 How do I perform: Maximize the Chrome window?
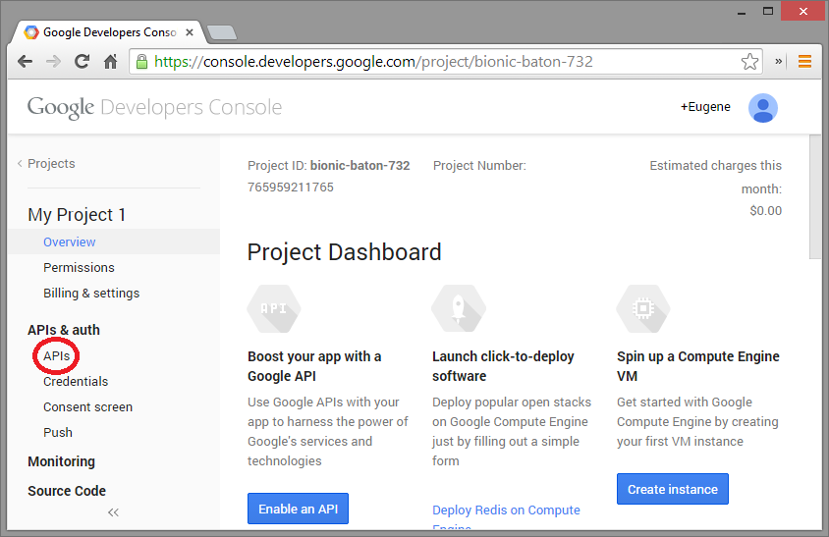[768, 11]
